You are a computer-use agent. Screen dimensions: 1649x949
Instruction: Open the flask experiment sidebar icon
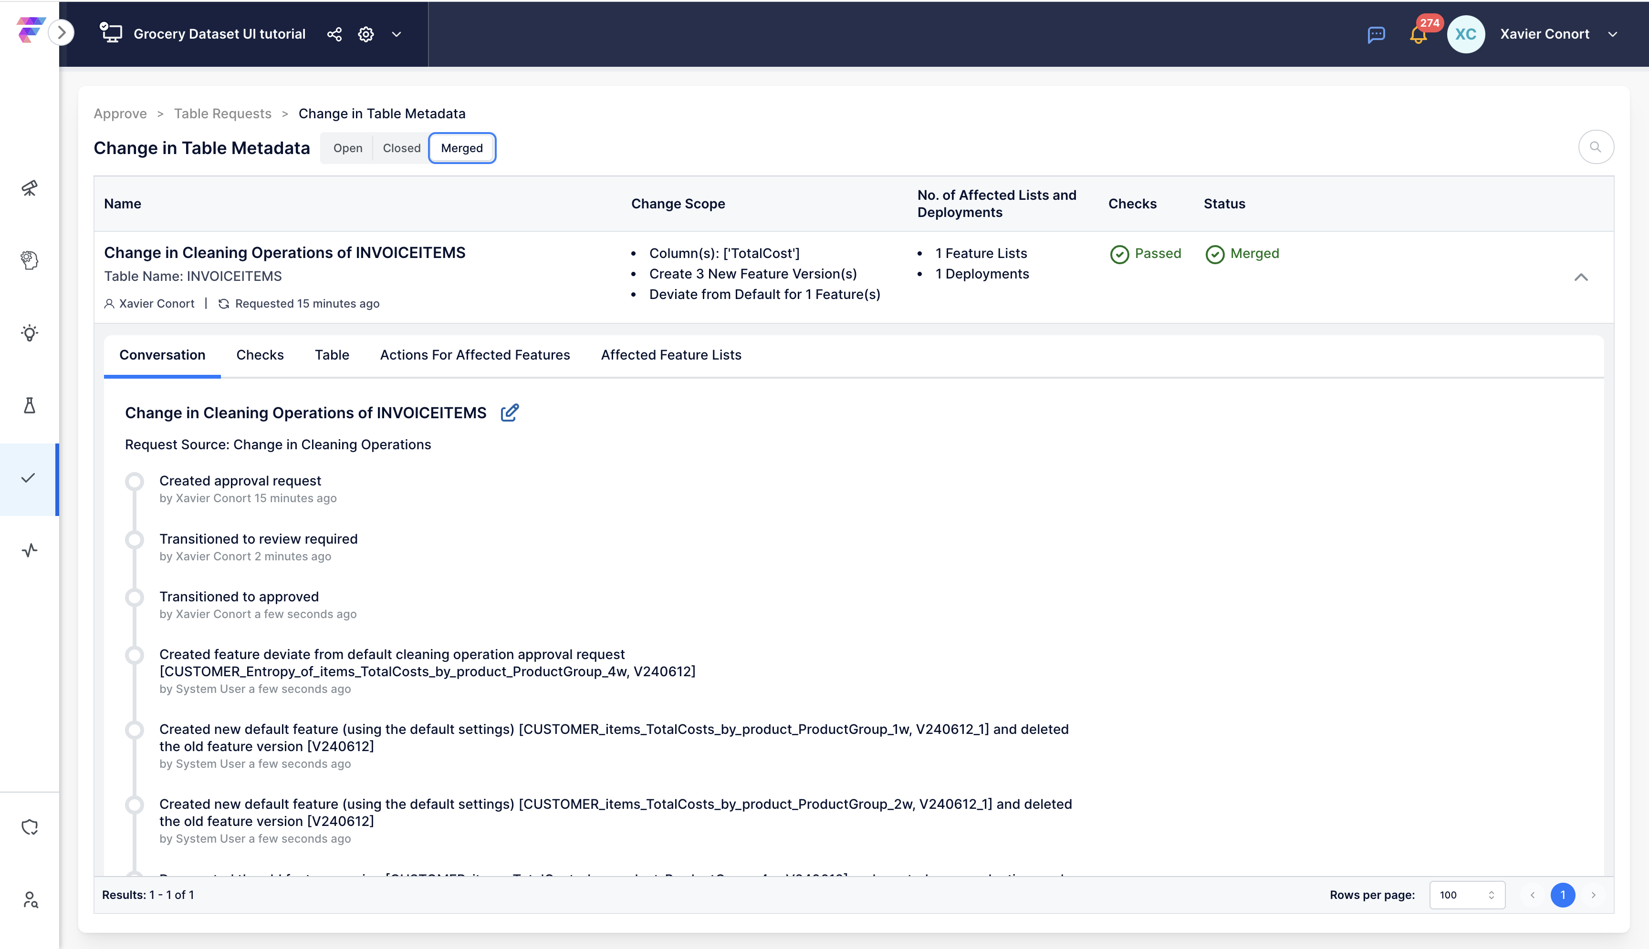tap(29, 405)
